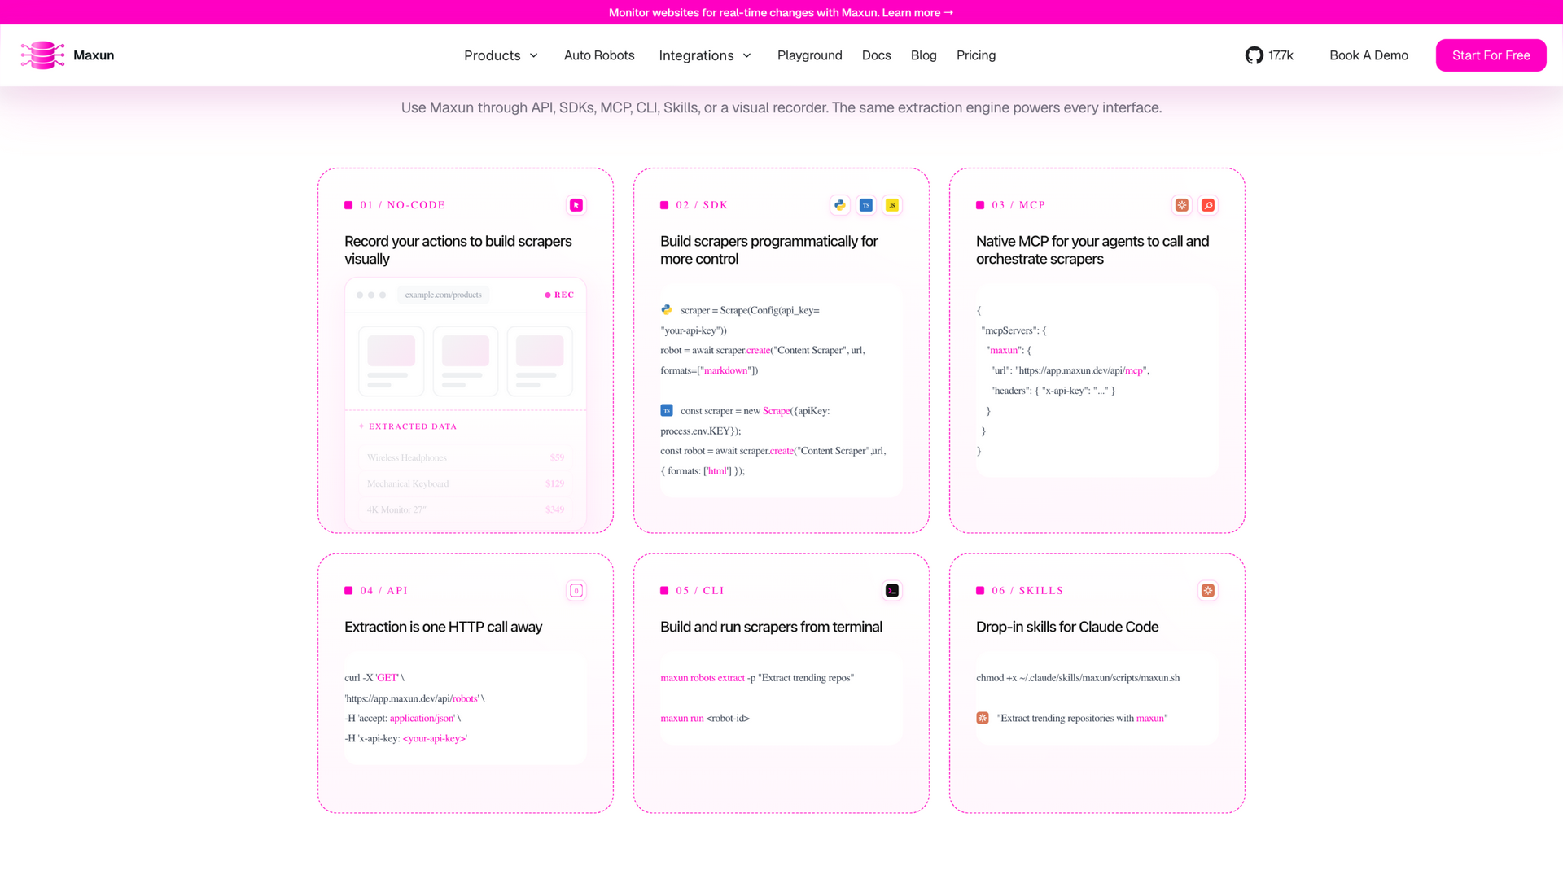Click heading Drop-in skills for Claude Code
The height and width of the screenshot is (879, 1563).
pos(1067,627)
